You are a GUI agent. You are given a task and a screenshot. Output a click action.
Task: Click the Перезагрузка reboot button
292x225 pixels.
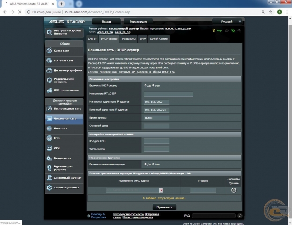coord(139,22)
